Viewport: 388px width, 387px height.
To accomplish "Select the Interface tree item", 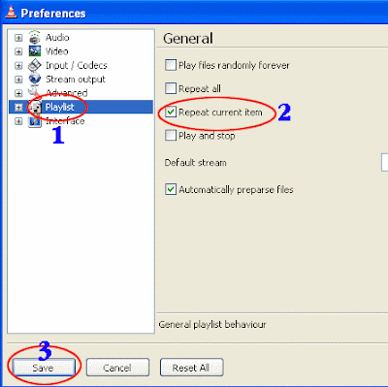I will [65, 121].
